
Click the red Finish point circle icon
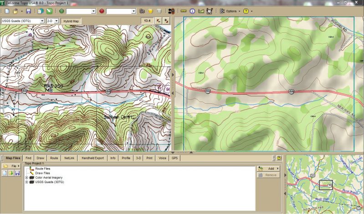pyautogui.click(x=102, y=11)
